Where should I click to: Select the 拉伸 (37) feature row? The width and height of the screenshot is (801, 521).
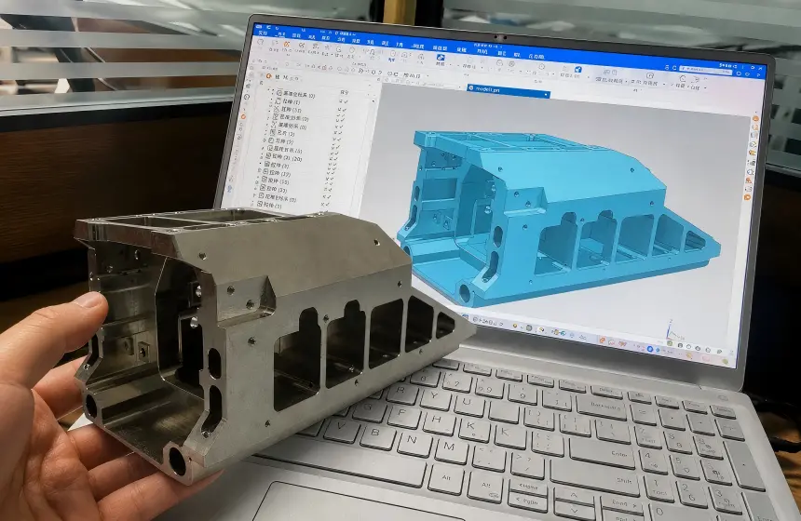[x=277, y=172]
